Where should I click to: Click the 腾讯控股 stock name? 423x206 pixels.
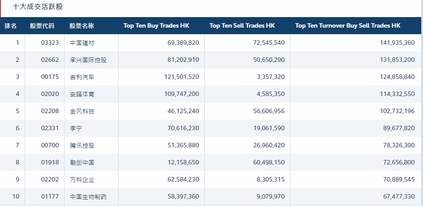point(82,146)
